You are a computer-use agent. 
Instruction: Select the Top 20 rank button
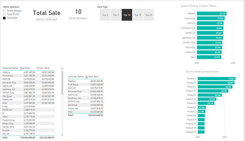(x=149, y=15)
